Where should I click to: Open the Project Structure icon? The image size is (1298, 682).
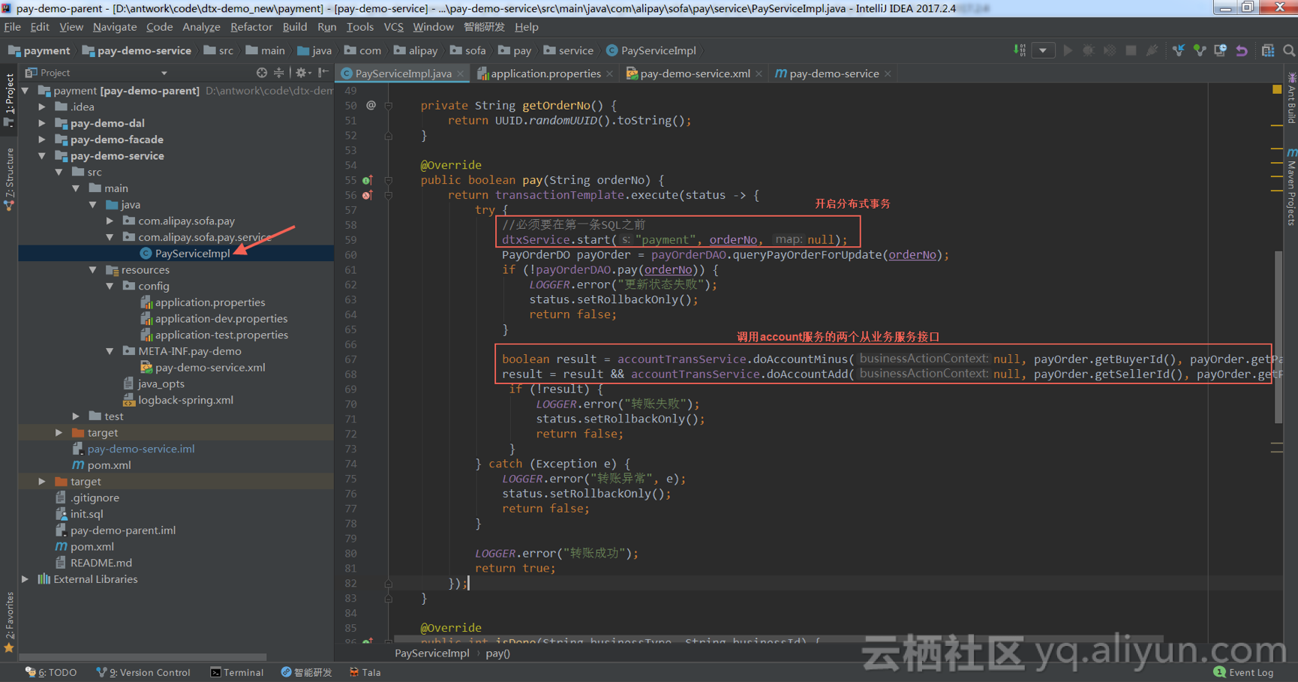(x=1268, y=50)
